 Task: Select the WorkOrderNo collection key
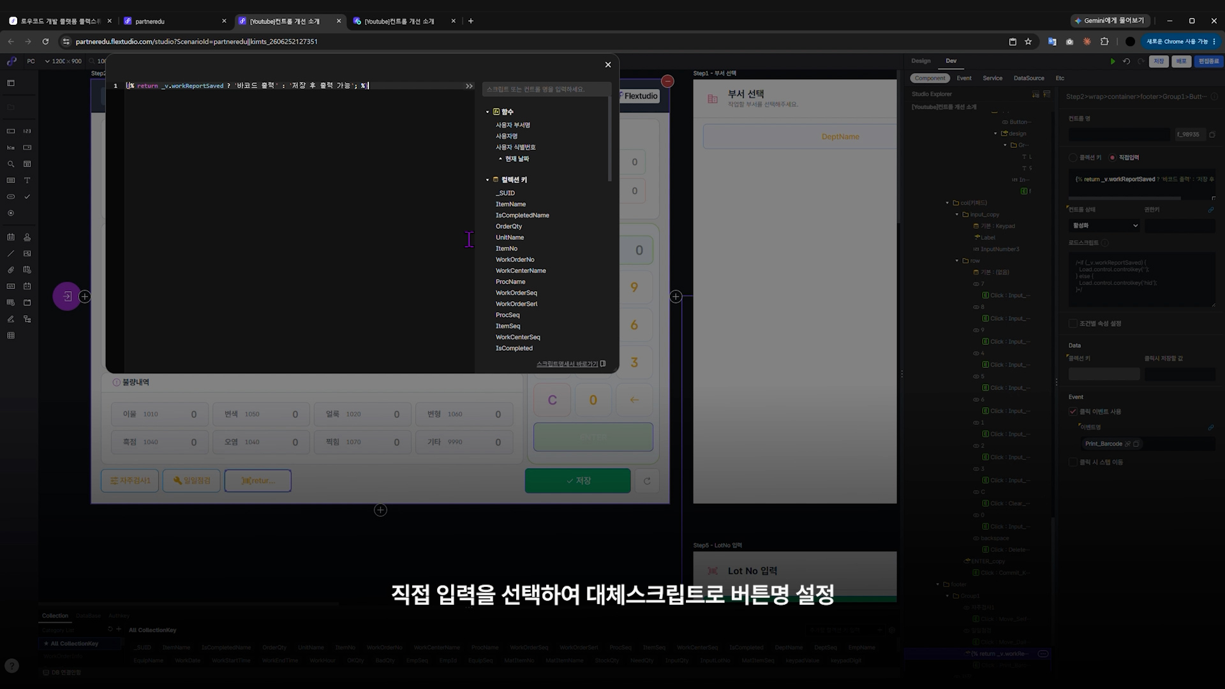(515, 260)
